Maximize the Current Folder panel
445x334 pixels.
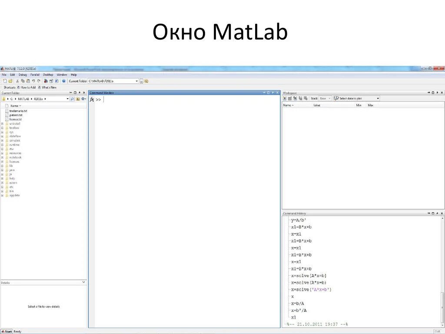tap(75, 93)
